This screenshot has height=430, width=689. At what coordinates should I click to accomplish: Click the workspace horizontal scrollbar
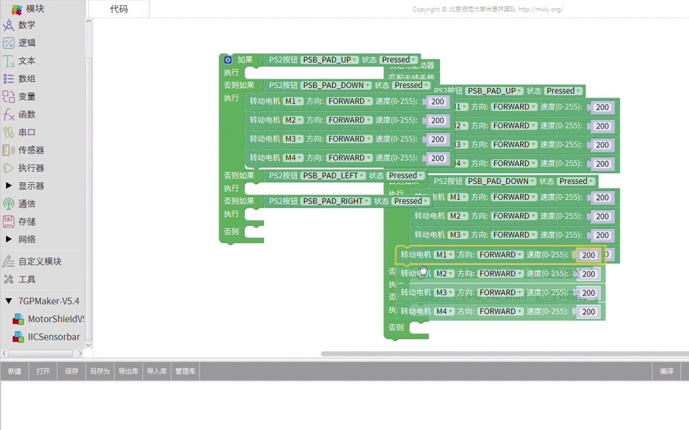(x=505, y=354)
